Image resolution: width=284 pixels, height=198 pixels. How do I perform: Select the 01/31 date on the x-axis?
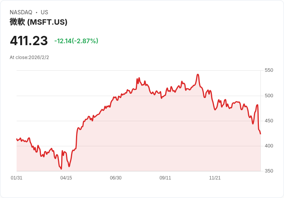(17, 178)
